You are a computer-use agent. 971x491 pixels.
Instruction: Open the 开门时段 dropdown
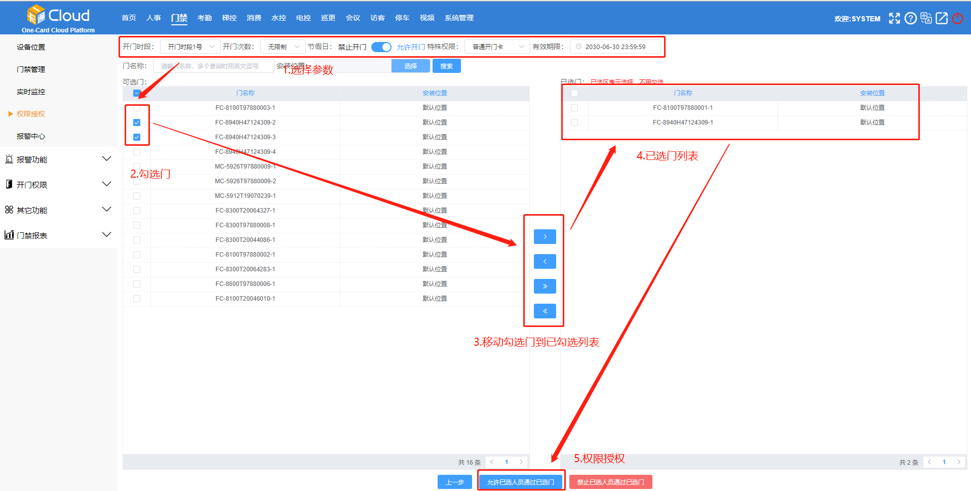tap(190, 47)
